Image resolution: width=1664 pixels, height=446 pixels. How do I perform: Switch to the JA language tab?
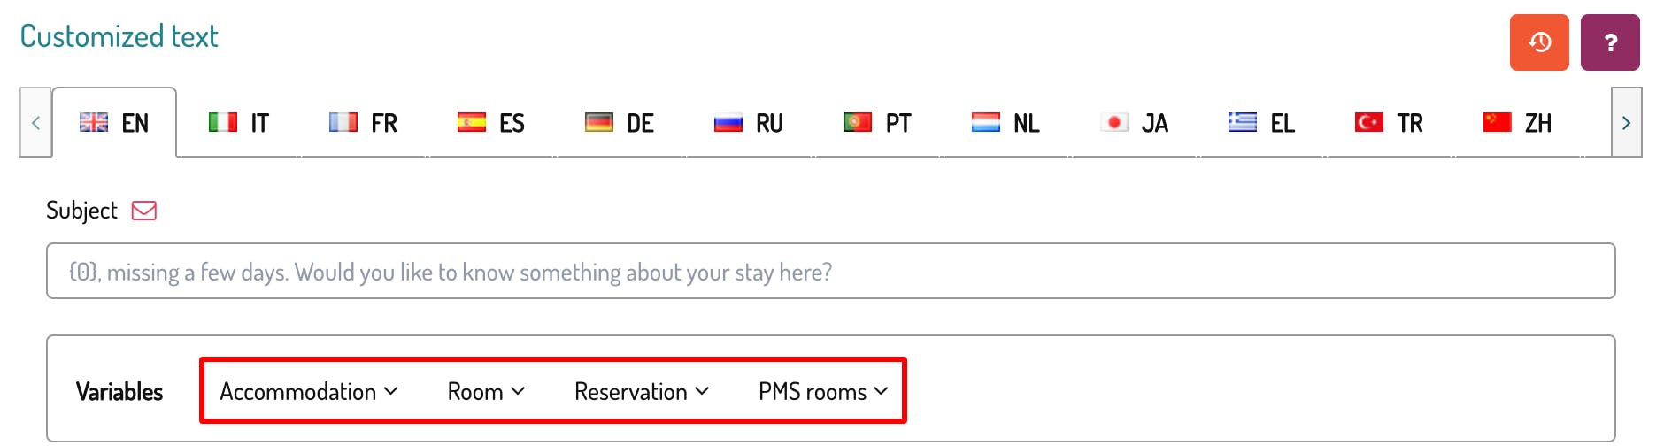pos(1134,123)
